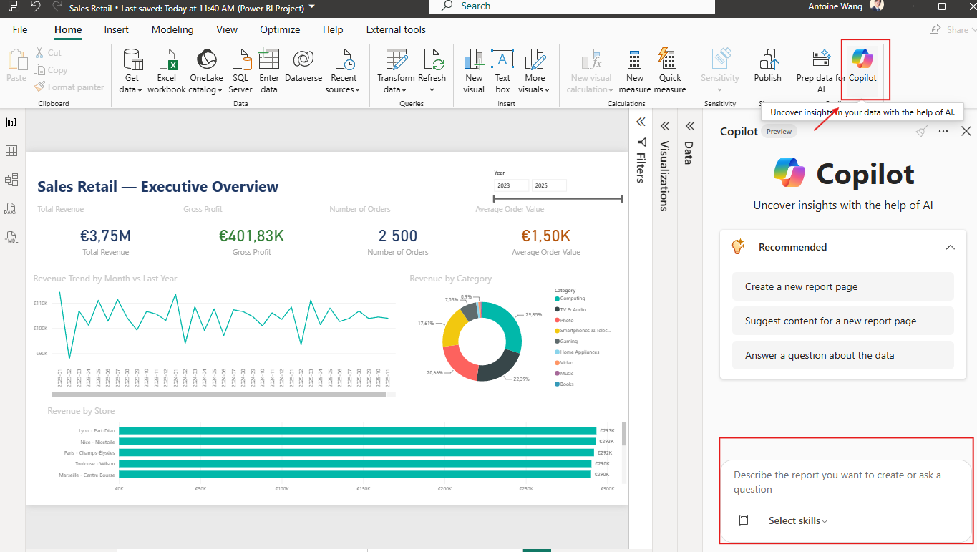
Task: Open the Select skills dropdown
Action: coord(797,520)
